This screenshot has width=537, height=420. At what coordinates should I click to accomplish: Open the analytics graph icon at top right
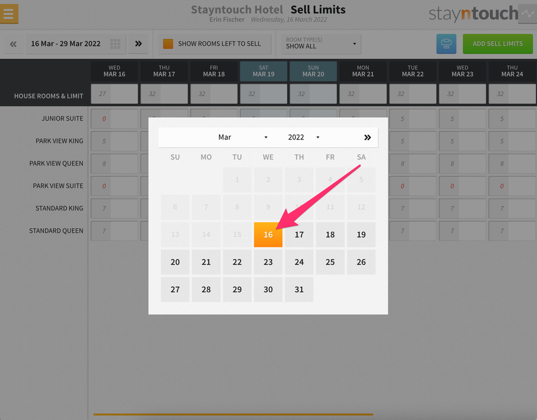pos(528,13)
